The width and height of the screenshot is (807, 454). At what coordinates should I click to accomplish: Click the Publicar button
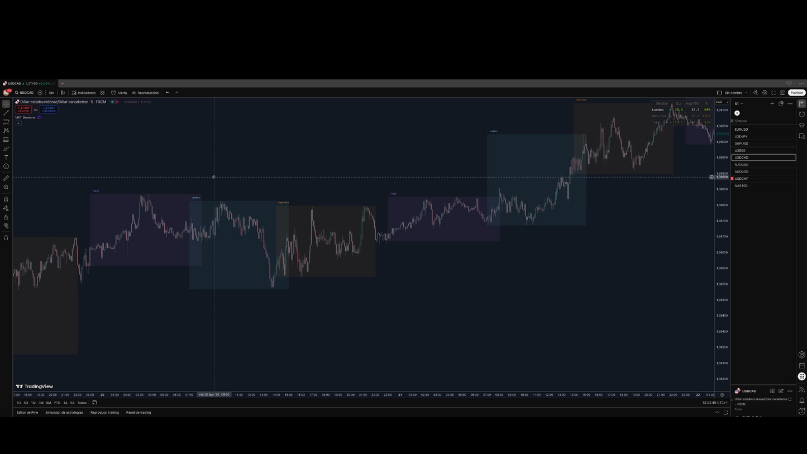click(x=796, y=93)
